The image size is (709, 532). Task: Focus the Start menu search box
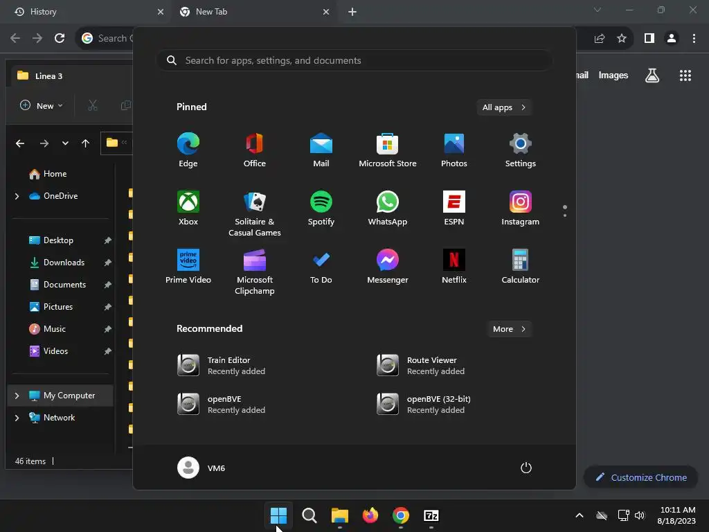coord(354,60)
